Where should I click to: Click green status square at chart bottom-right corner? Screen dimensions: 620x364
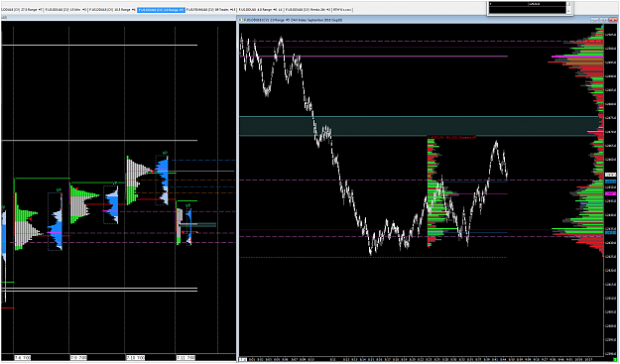tap(614, 359)
